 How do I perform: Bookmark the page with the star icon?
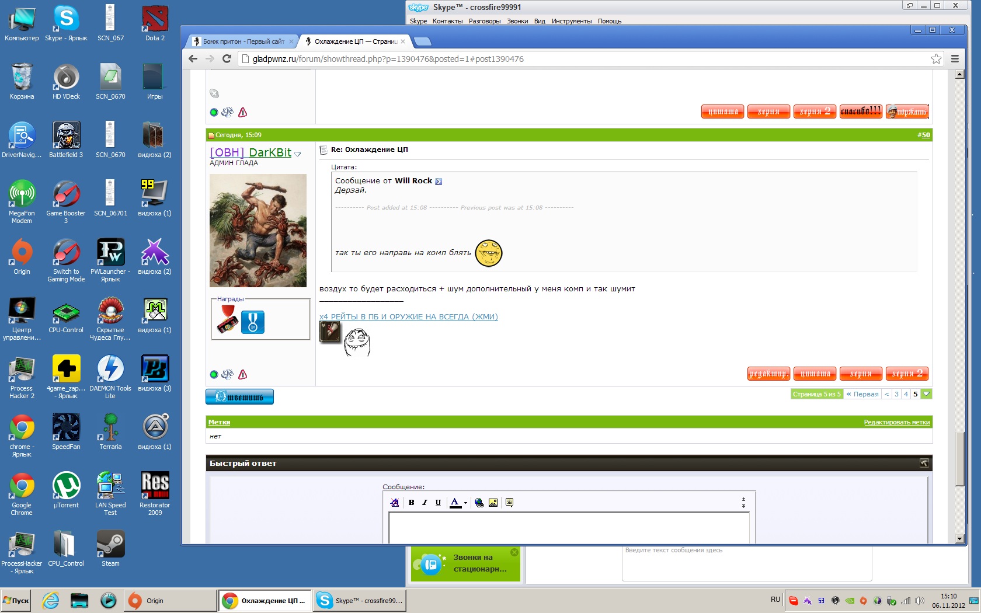tap(936, 59)
